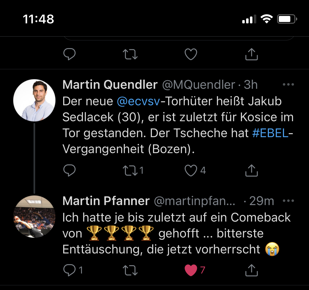This screenshot has height=290, width=309.
Task: Open more options for Pfanner's tweet
Action: pyautogui.click(x=288, y=201)
